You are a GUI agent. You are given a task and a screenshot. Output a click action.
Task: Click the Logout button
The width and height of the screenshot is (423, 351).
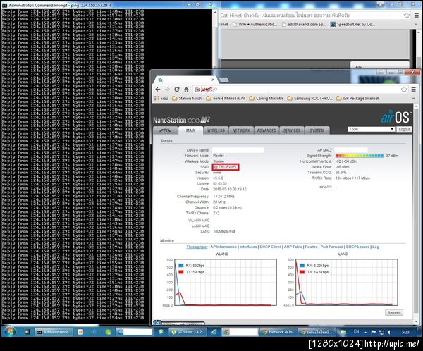[x=404, y=129]
